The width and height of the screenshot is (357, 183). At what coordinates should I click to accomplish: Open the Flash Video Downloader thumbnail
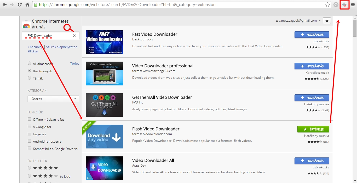click(104, 137)
